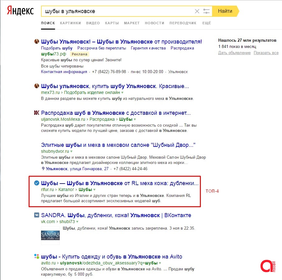Expand the avito.ru result options arrow
Viewport: 282px width, 280px height.
click(160, 263)
